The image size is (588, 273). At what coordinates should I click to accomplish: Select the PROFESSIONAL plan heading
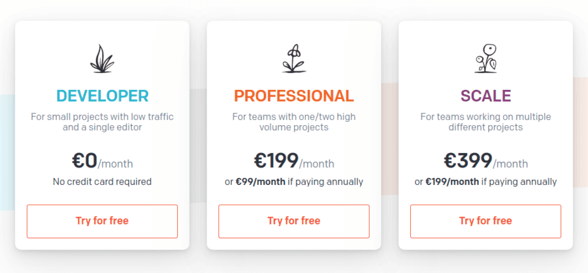pos(294,96)
